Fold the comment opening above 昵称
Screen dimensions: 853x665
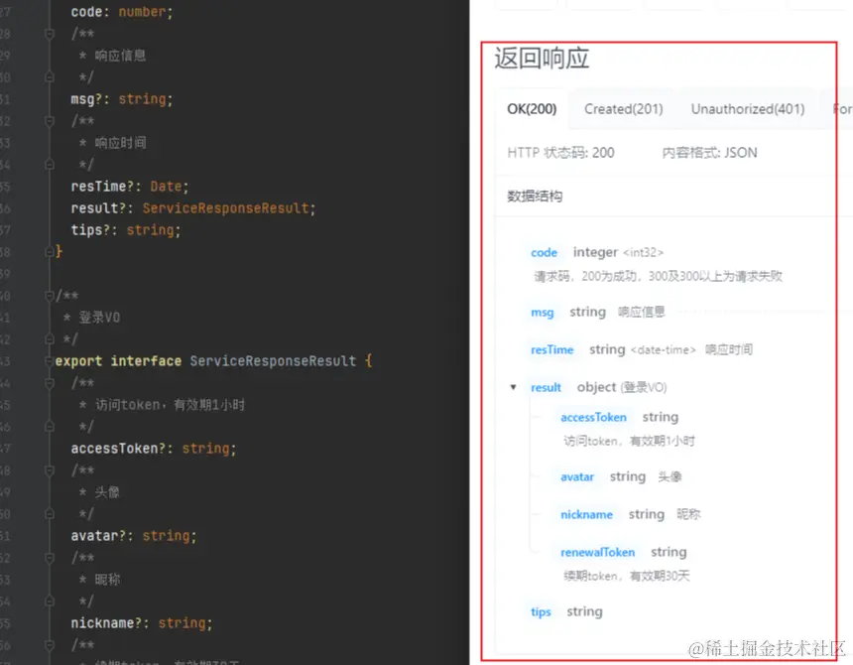50,558
